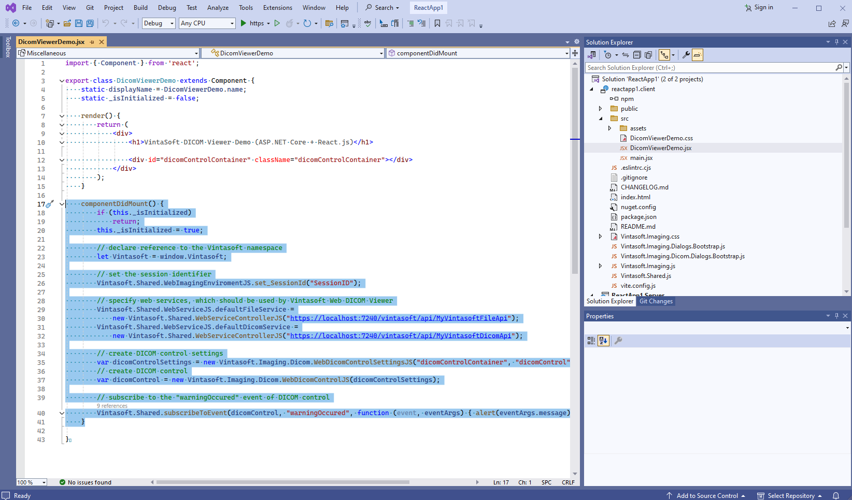
Task: Click Sync with Active Document icon
Action: (626, 55)
